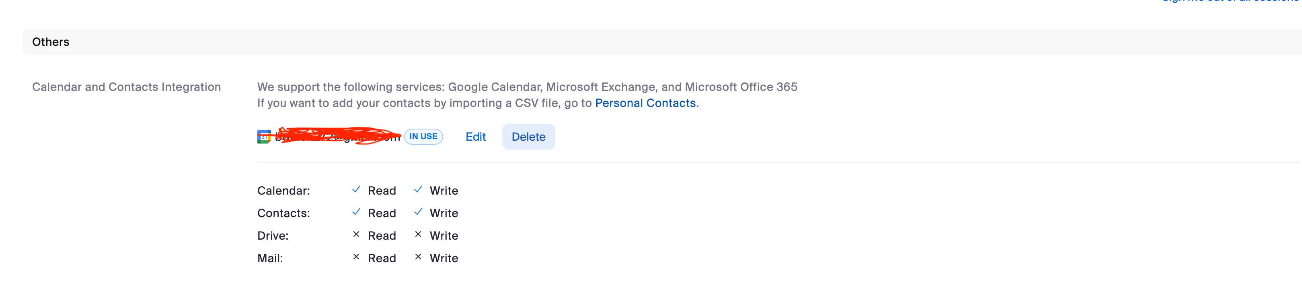Click the Calendar Read checkmark icon
The image size is (1302, 308).
(356, 190)
